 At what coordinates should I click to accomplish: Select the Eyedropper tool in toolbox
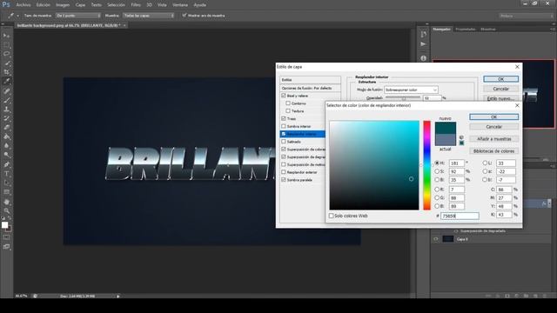6,81
